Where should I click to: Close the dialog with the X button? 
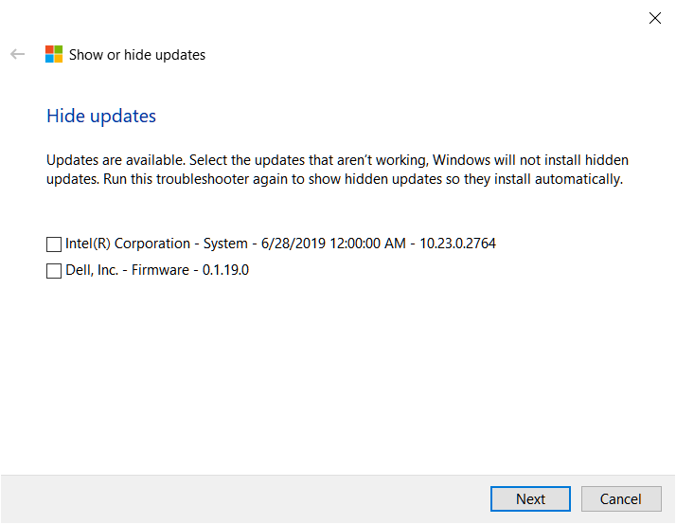point(655,18)
